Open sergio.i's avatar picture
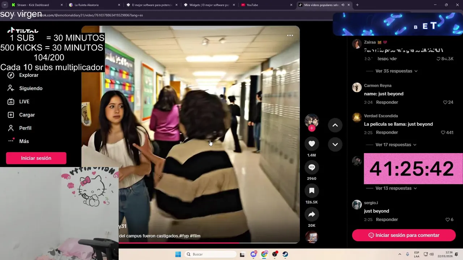 point(357,205)
